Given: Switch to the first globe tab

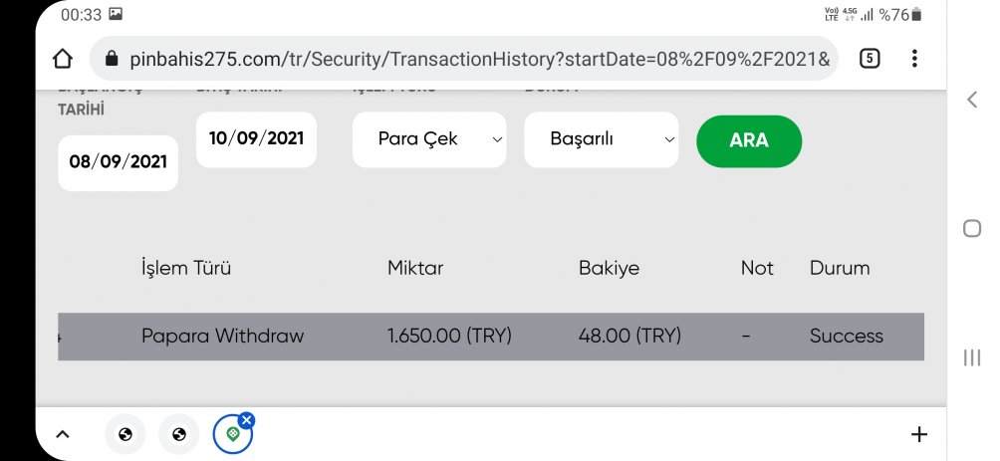Looking at the screenshot, I should [x=125, y=435].
